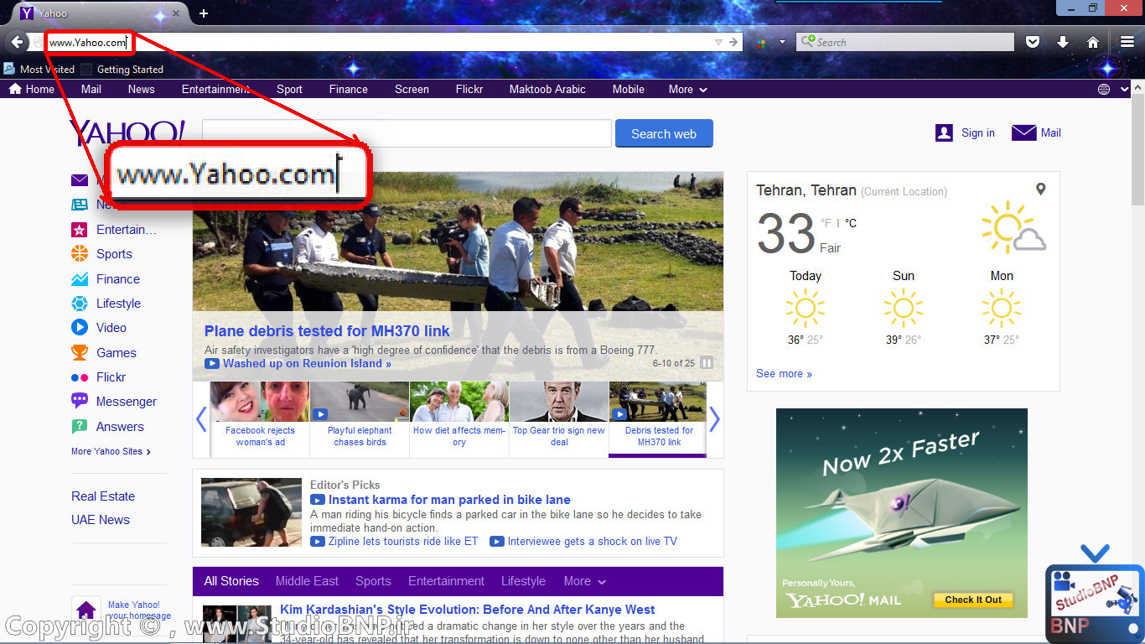Select the All Stories tab
1145x644 pixels.
tap(231, 581)
